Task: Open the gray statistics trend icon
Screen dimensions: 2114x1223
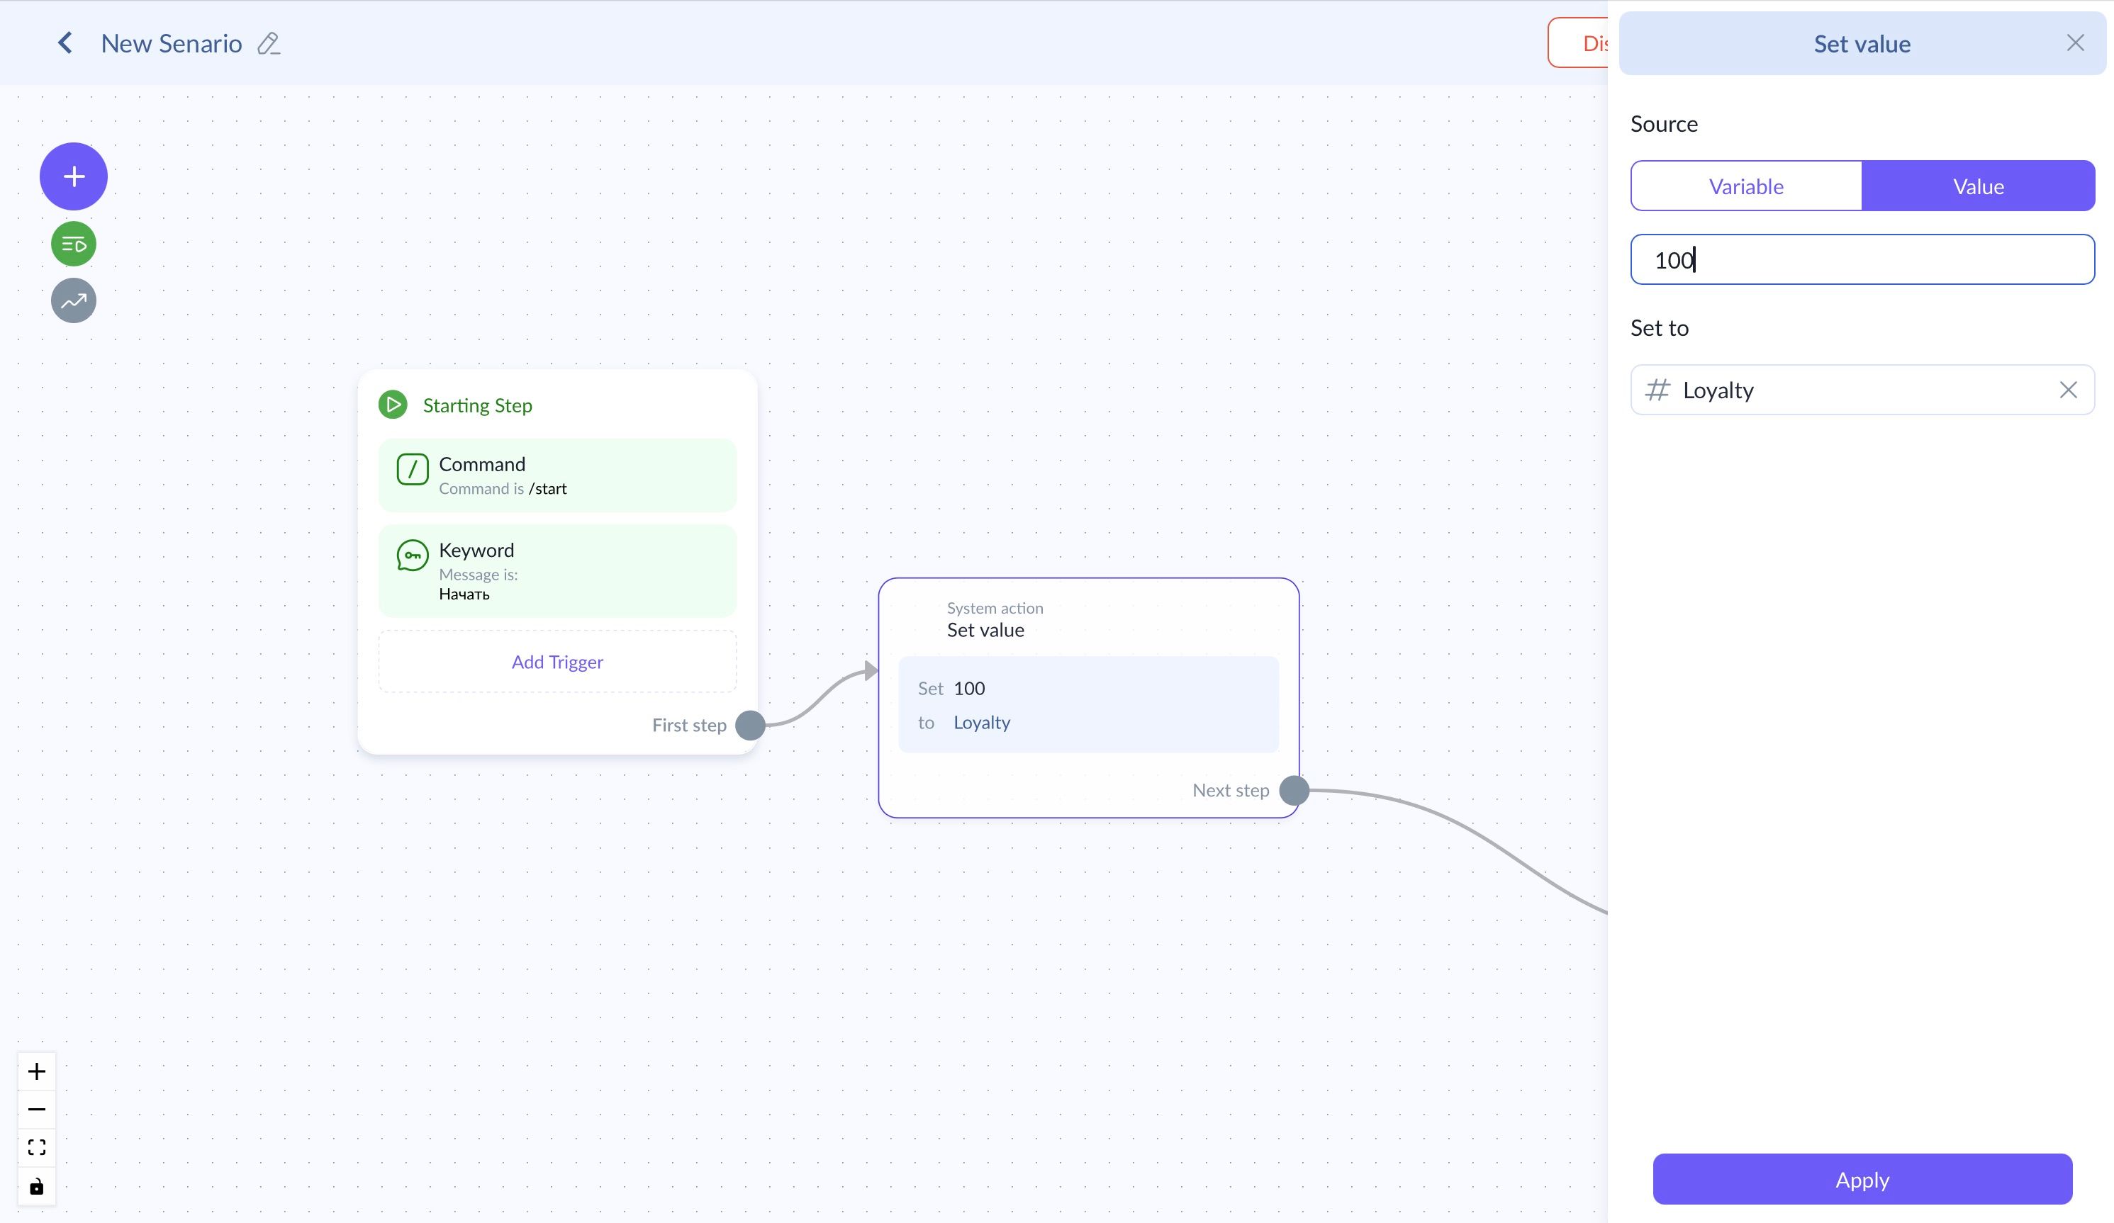Action: coord(74,300)
